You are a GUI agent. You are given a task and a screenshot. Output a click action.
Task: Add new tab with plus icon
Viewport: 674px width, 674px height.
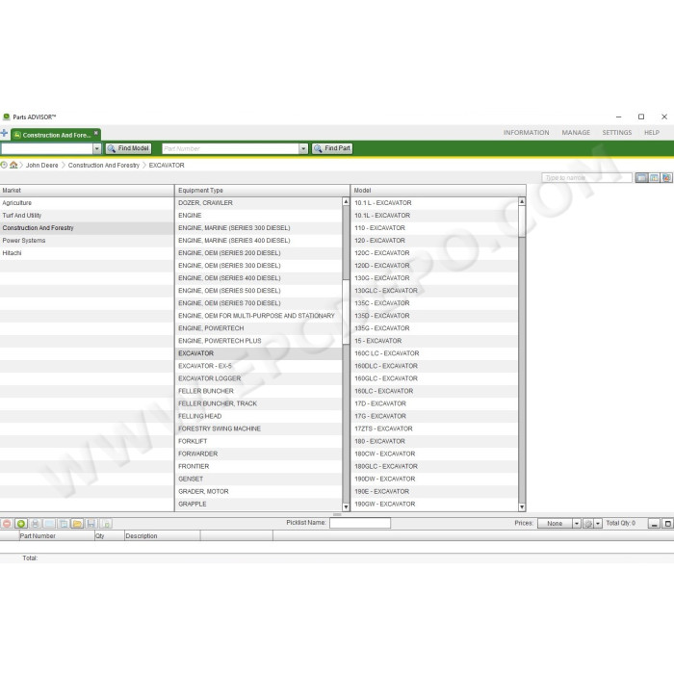[x=4, y=133]
